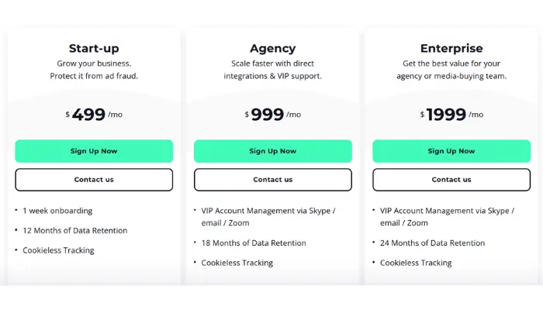Click the $999 /mo price
543x310 pixels.
[273, 115]
